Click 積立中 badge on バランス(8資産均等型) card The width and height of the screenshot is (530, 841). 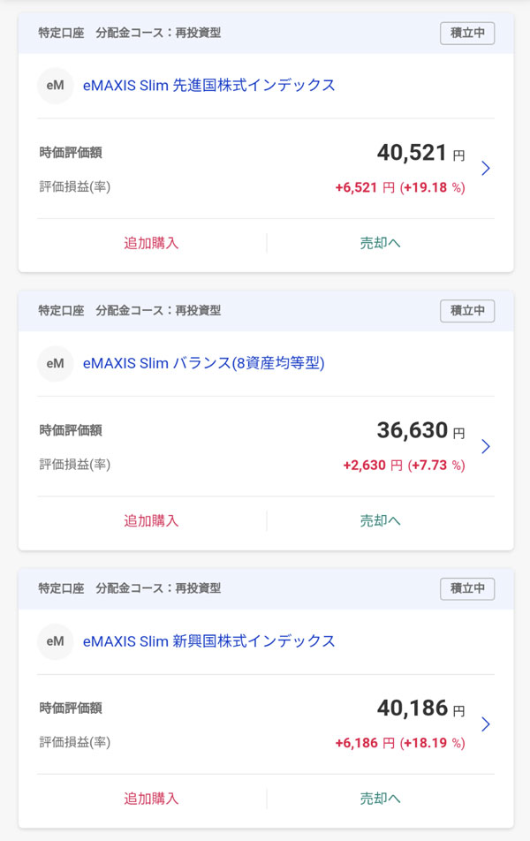click(467, 311)
